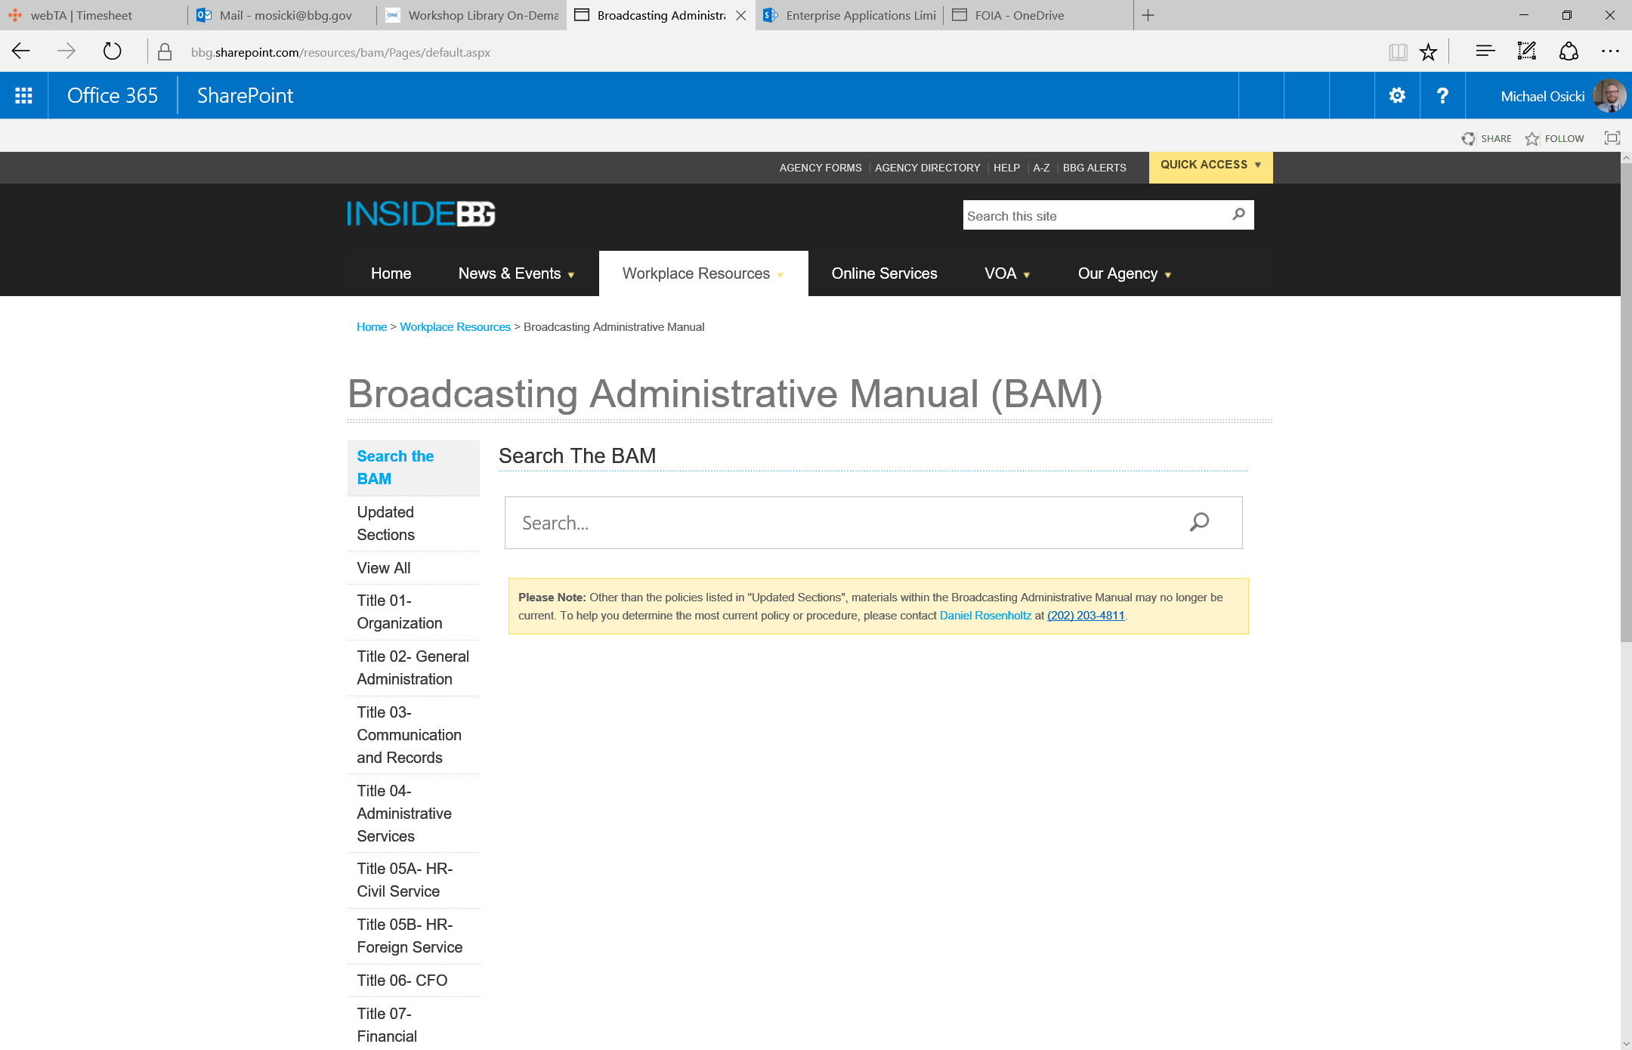Open reading view book icon
The height and width of the screenshot is (1050, 1632).
point(1398,51)
